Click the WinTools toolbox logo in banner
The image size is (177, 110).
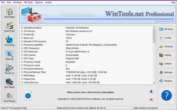(x=32, y=14)
